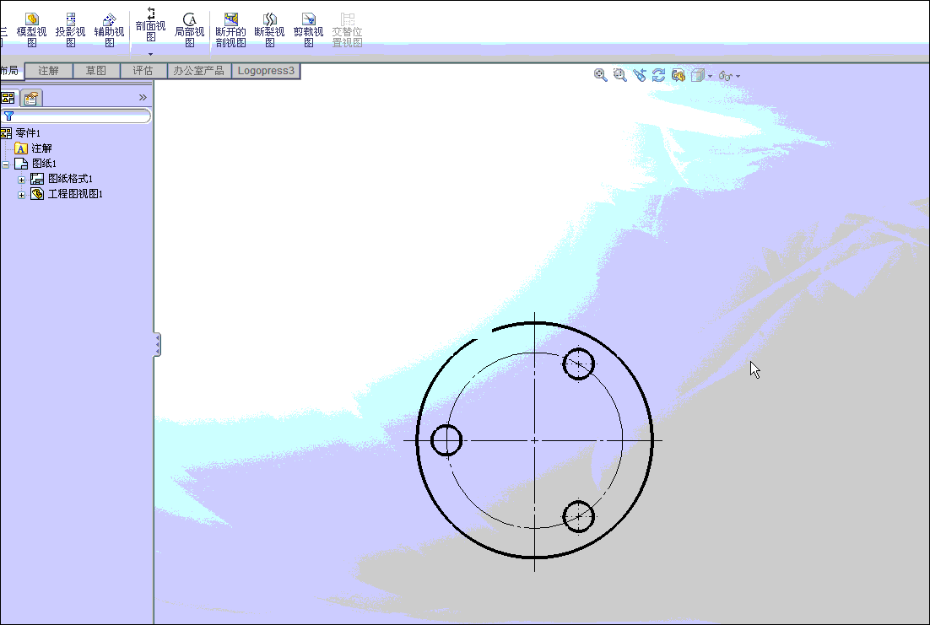Select 工程图视图1 tree item
The width and height of the screenshot is (930, 625).
[x=67, y=194]
